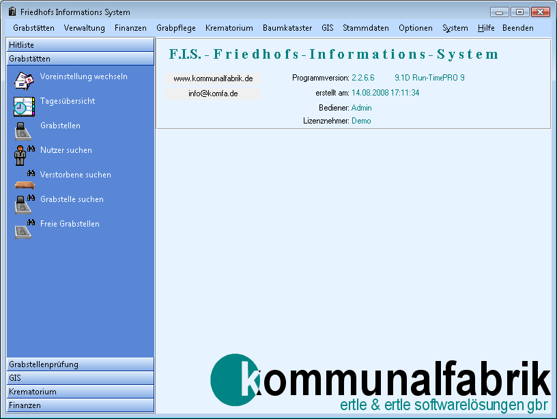
Task: Click the Grabstellen gravestone icon
Action: [23, 131]
